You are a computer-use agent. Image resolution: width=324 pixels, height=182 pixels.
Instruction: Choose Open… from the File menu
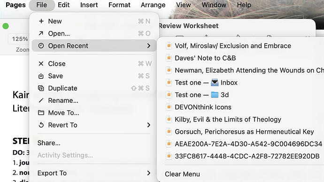[94, 33]
